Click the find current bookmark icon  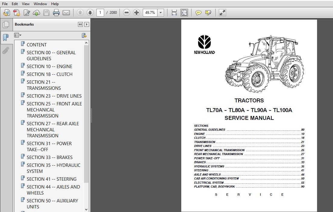tap(84, 36)
